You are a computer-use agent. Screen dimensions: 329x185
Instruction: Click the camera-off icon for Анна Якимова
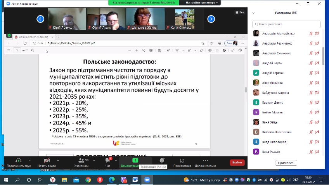(317, 83)
